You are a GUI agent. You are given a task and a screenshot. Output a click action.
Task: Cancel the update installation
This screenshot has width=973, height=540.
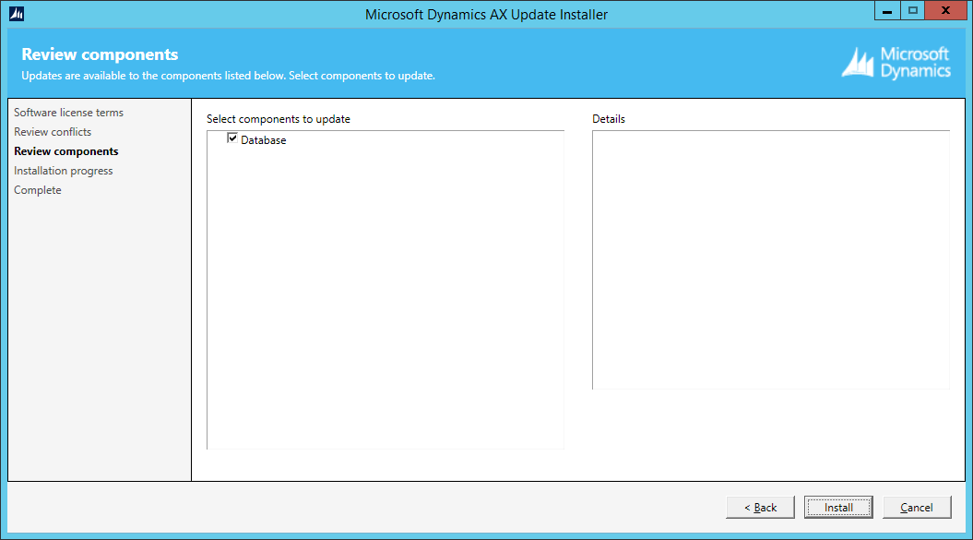[917, 508]
